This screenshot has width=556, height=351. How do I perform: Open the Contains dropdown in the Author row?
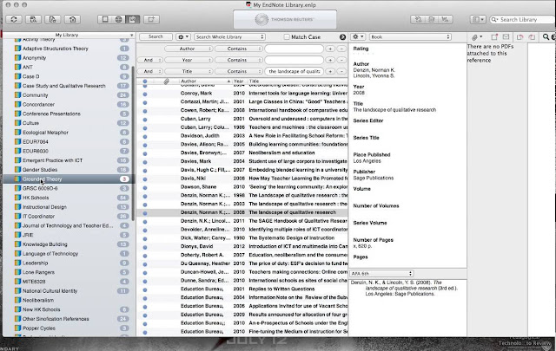coord(239,49)
